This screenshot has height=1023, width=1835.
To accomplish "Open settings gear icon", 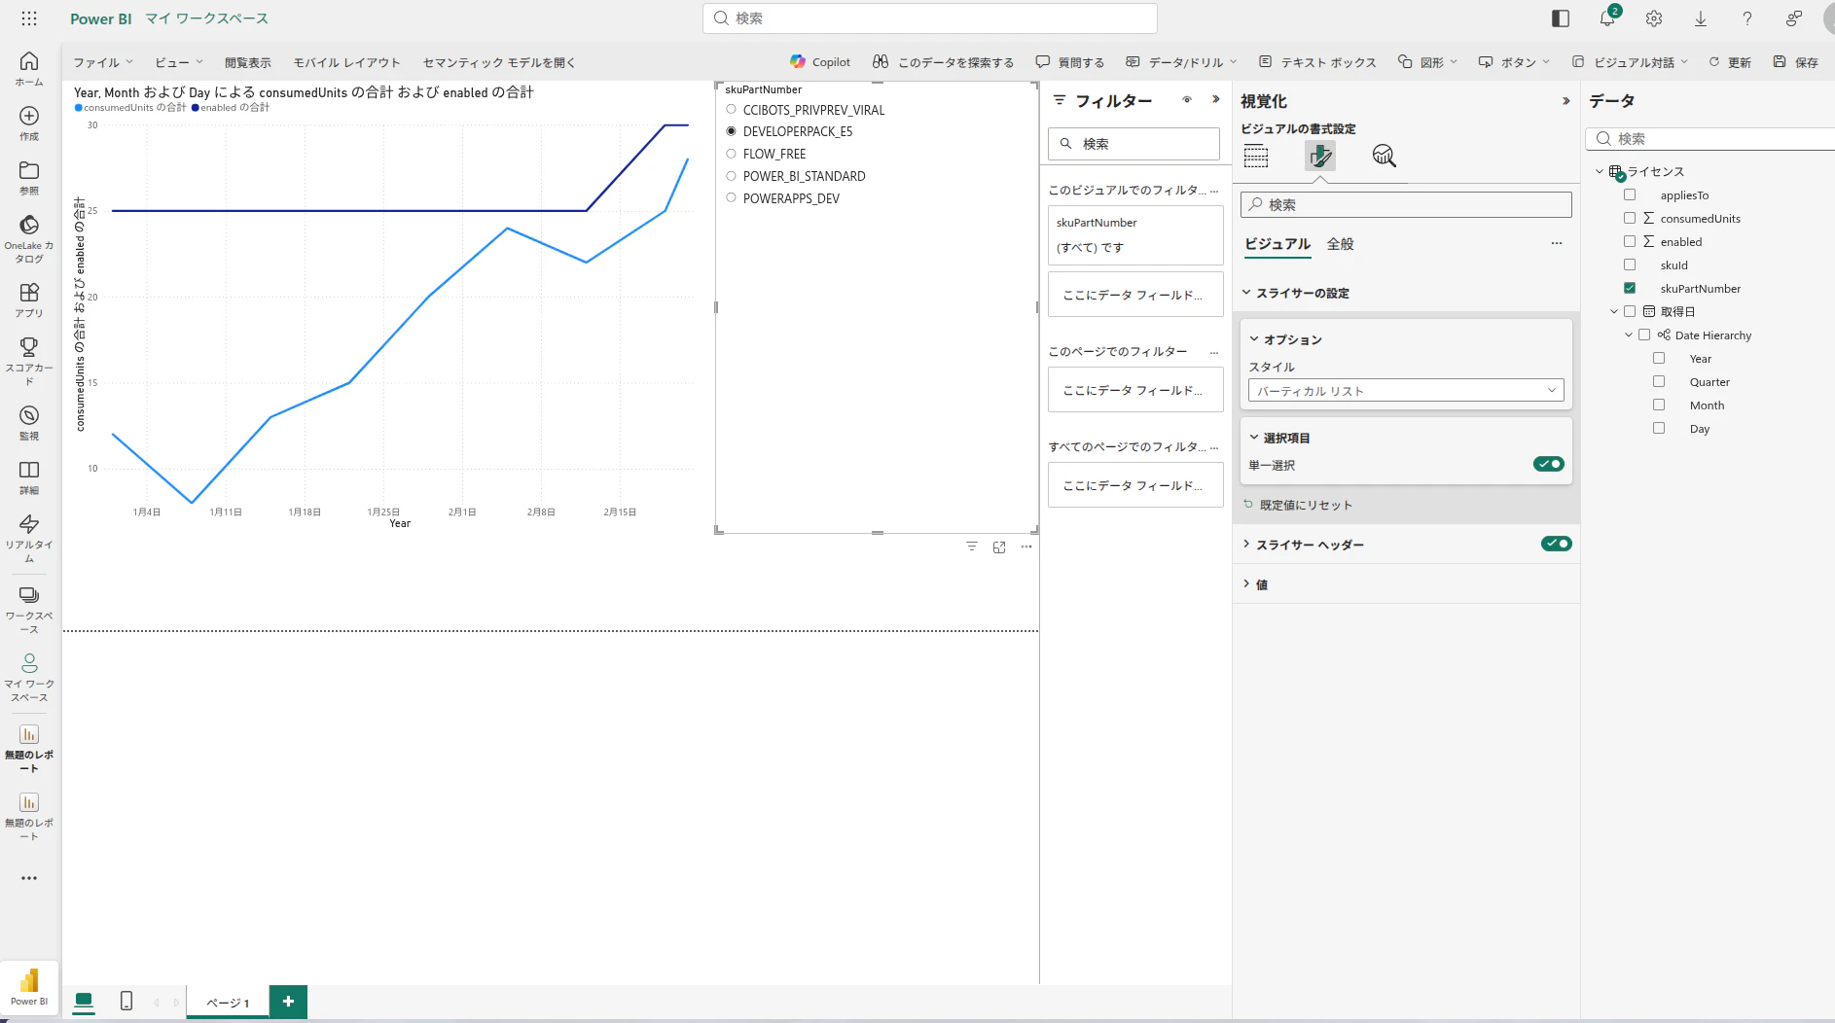I will [x=1654, y=18].
